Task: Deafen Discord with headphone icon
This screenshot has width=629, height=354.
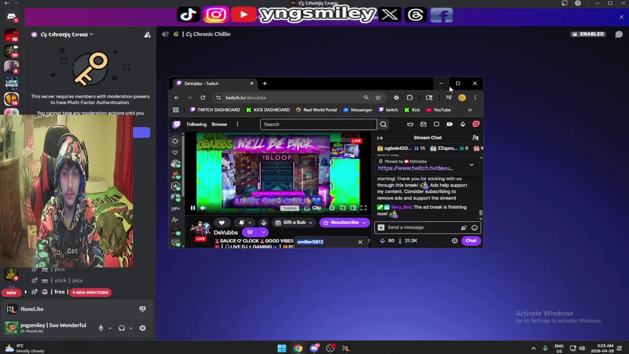Action: pyautogui.click(x=121, y=328)
